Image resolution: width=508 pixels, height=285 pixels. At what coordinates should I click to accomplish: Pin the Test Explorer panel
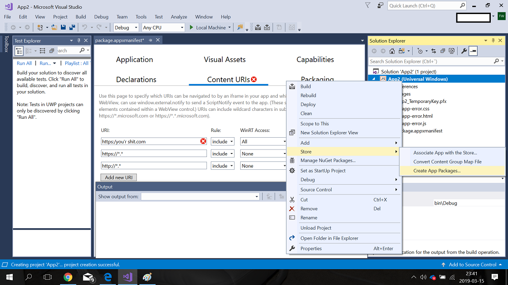coord(79,40)
